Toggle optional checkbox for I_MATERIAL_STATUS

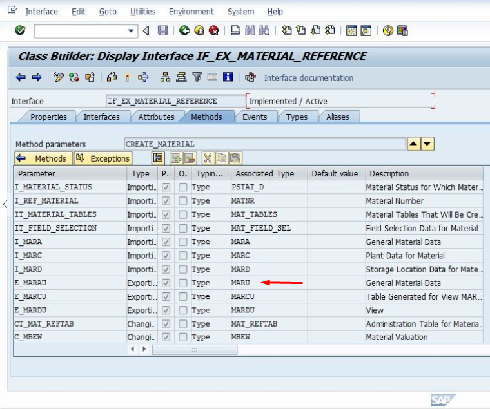tap(183, 187)
